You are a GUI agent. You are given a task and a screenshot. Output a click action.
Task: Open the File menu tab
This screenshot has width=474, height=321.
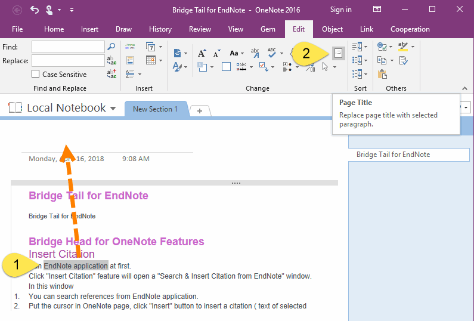[17, 29]
